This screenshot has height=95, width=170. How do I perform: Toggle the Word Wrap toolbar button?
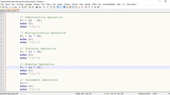pos(58,7)
